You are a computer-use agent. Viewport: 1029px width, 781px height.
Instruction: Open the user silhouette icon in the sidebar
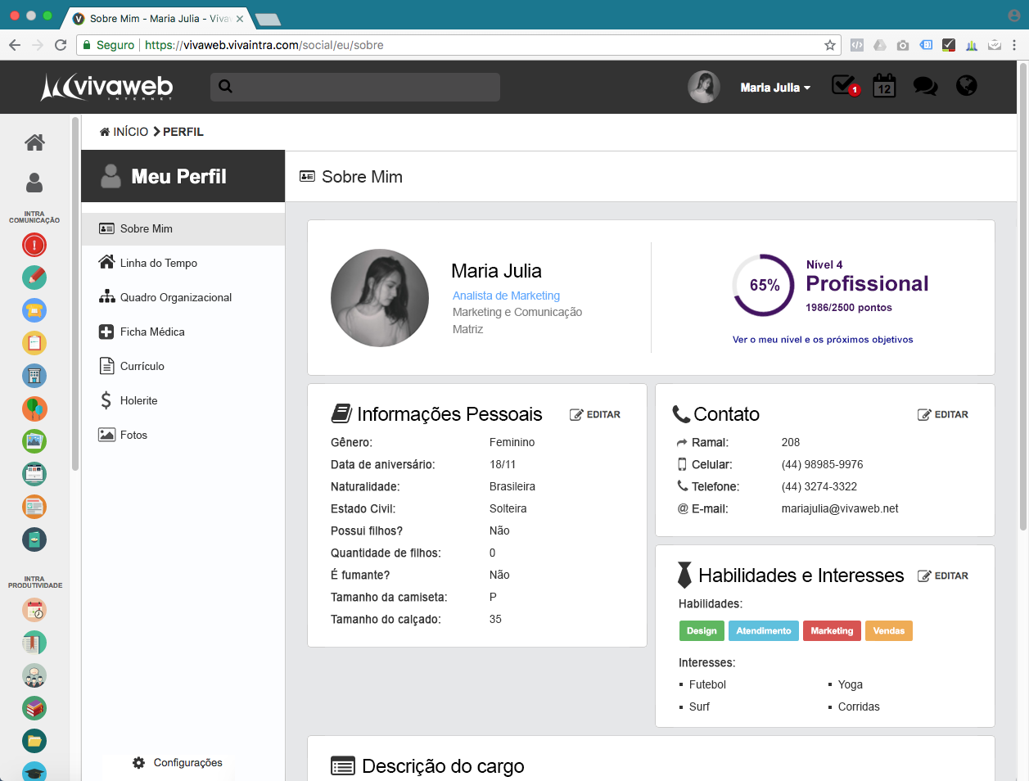[x=34, y=182]
